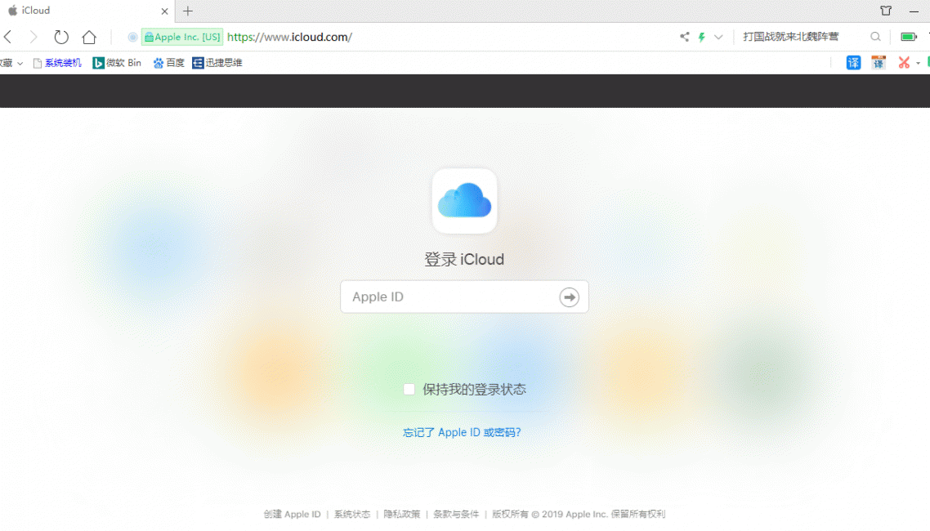
Task: Click the 版权所有 © 2019 Apple Inc. text
Action: [550, 515]
